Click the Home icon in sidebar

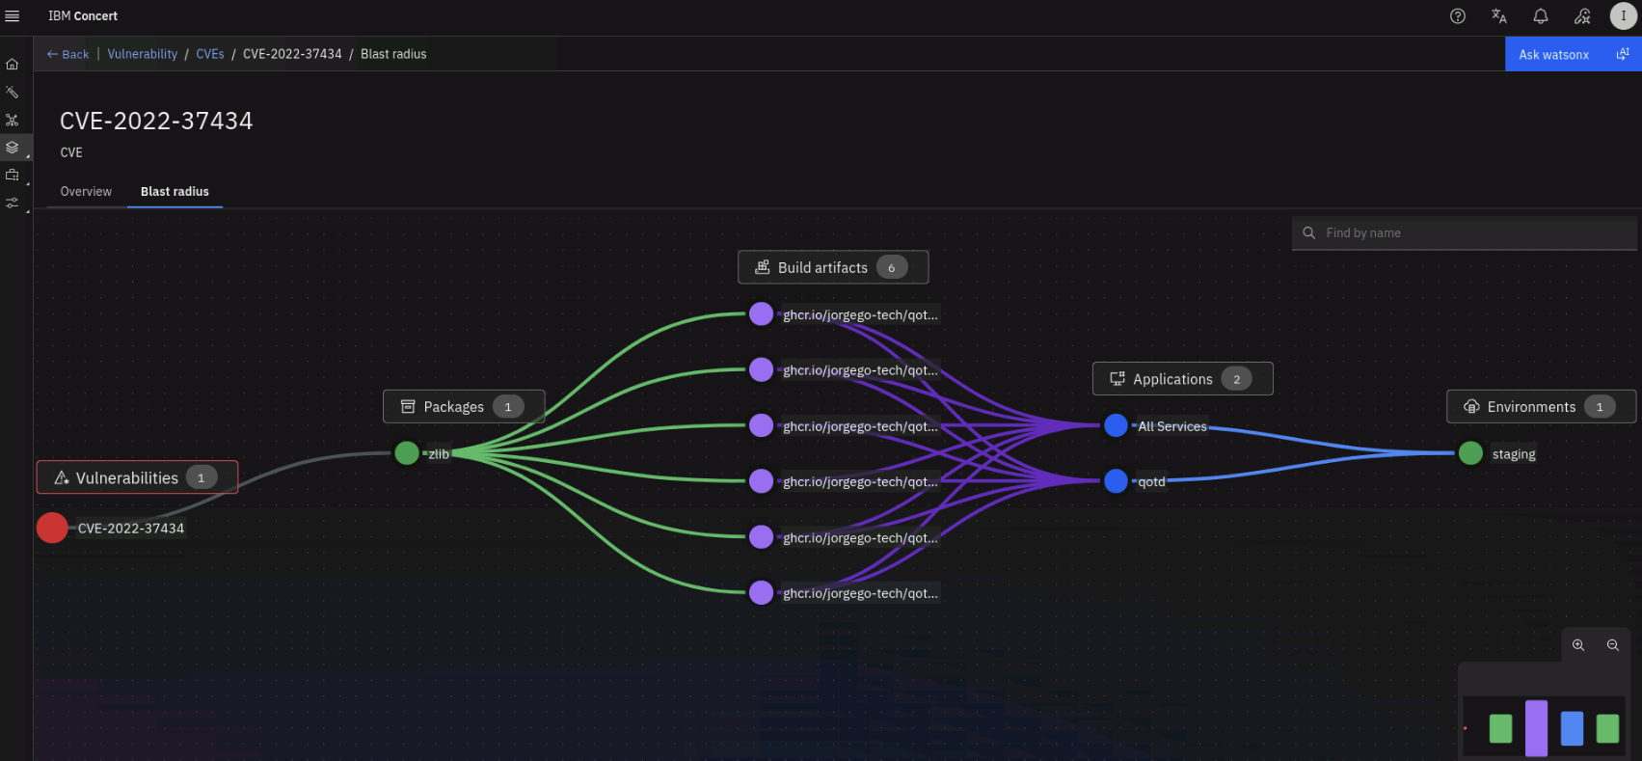13,65
